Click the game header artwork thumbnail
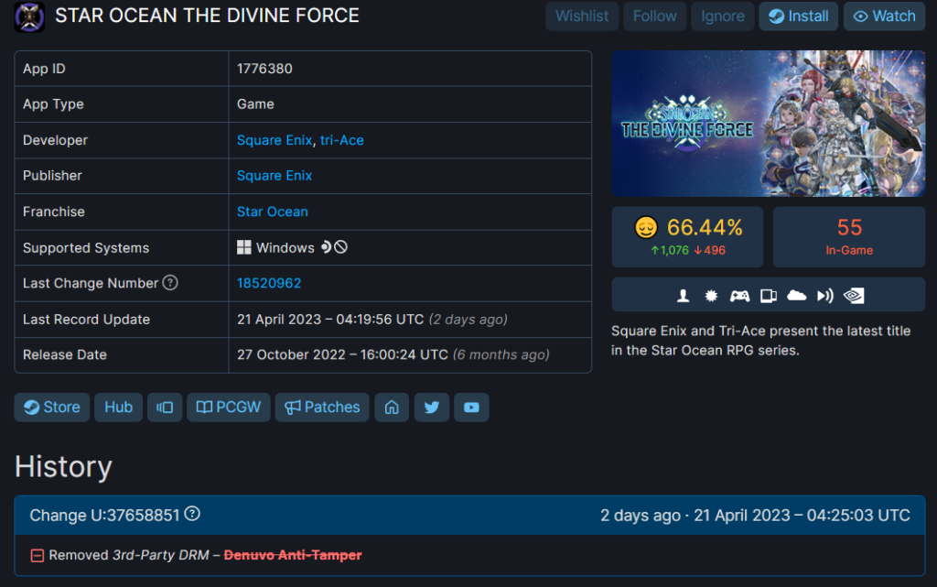The image size is (937, 587). click(768, 124)
